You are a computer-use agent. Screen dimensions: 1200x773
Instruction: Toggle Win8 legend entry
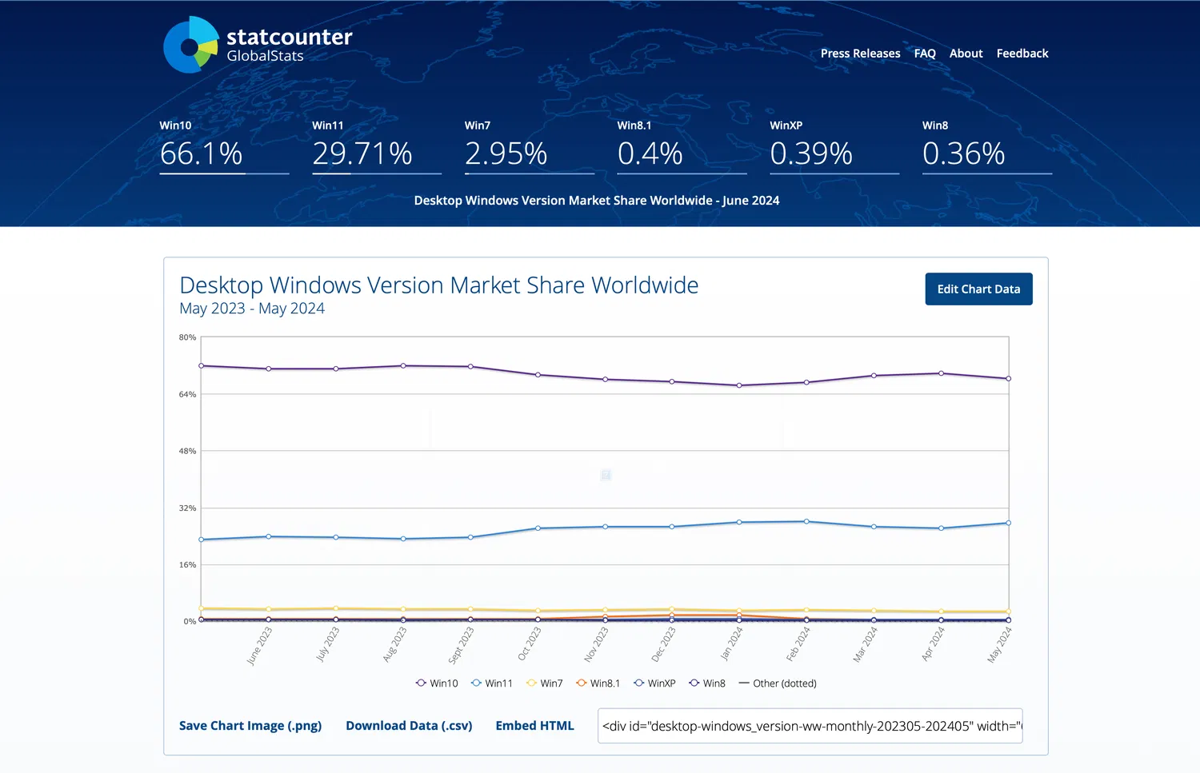[x=707, y=683]
